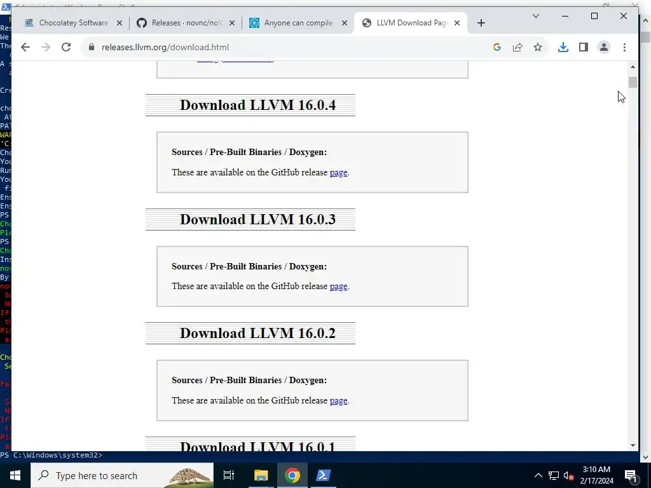This screenshot has height=488, width=651.
Task: Close the Anyone can compile tab
Action: pyautogui.click(x=344, y=23)
